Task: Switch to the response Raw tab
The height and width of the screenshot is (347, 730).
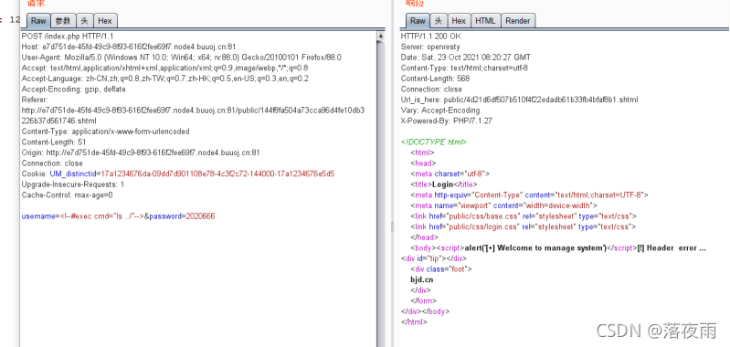Action: pos(418,21)
